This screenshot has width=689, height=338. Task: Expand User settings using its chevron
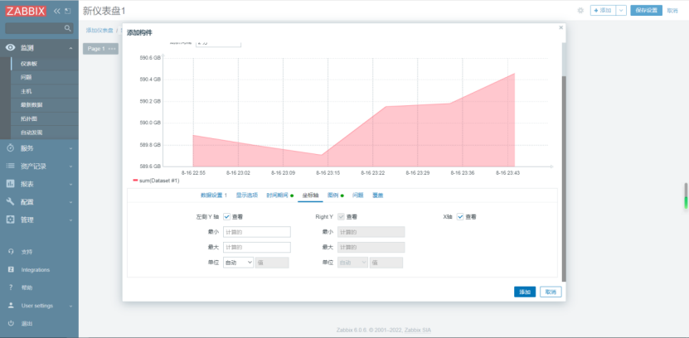(x=70, y=306)
